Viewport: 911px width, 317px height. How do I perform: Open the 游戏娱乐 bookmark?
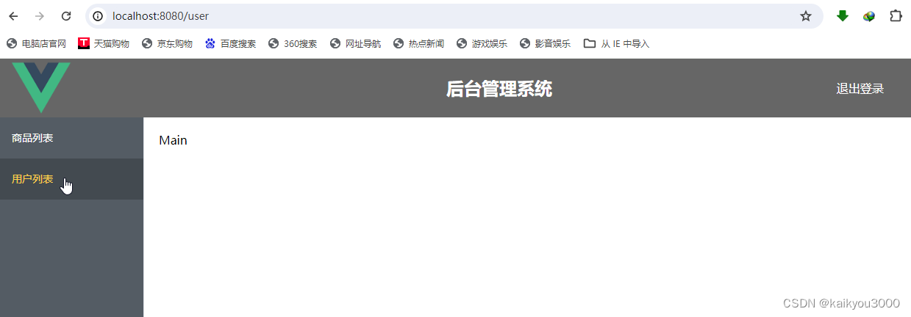pos(482,44)
